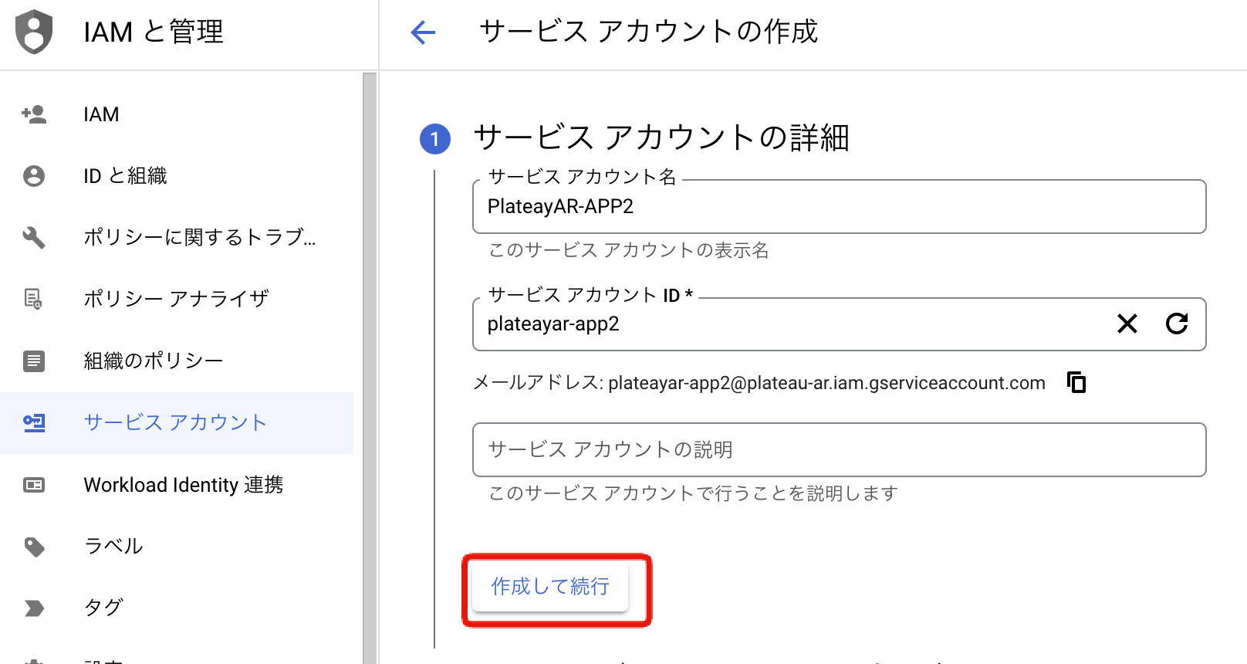Screen dimensions: 1247x664
Task: Click the サービス アカウント名 input field
Action: 838,207
